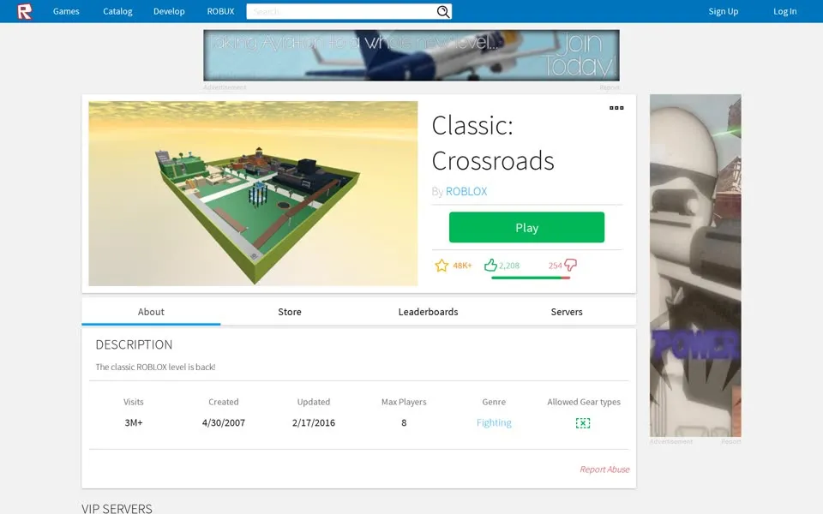Click the aviation banner advertisement
This screenshot has width=823, height=514.
411,55
